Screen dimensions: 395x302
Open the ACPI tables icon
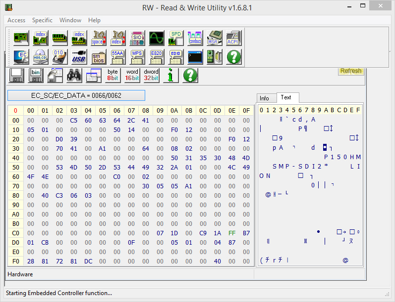pyautogui.click(x=234, y=38)
